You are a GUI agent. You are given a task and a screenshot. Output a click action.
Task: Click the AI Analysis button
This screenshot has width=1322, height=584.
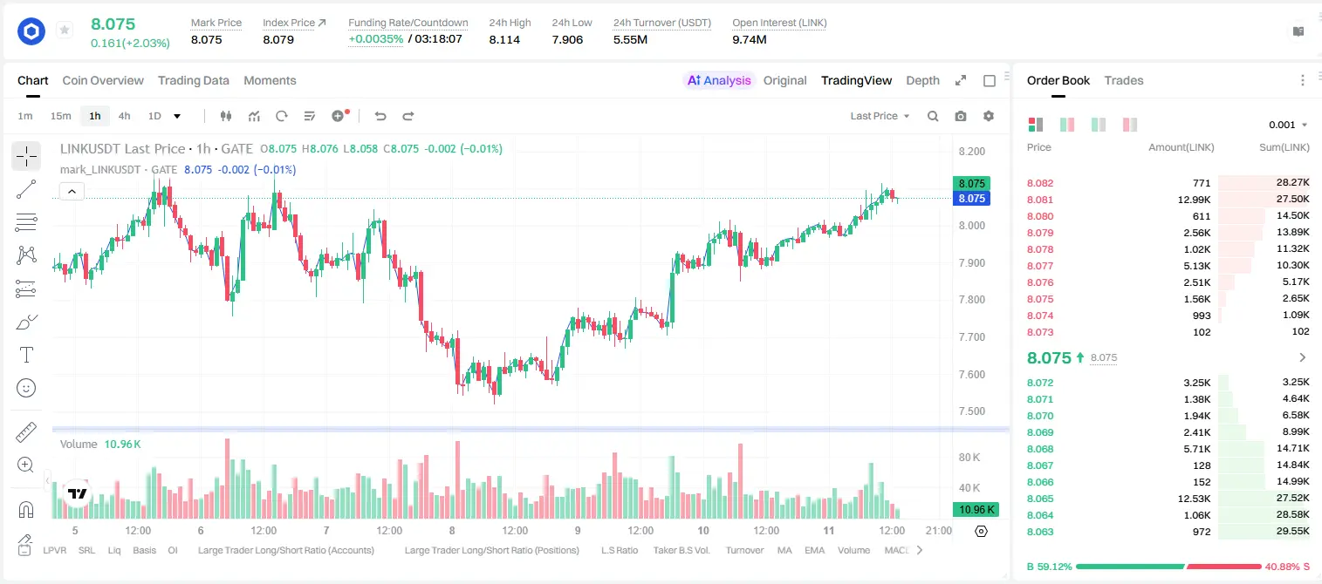(719, 80)
